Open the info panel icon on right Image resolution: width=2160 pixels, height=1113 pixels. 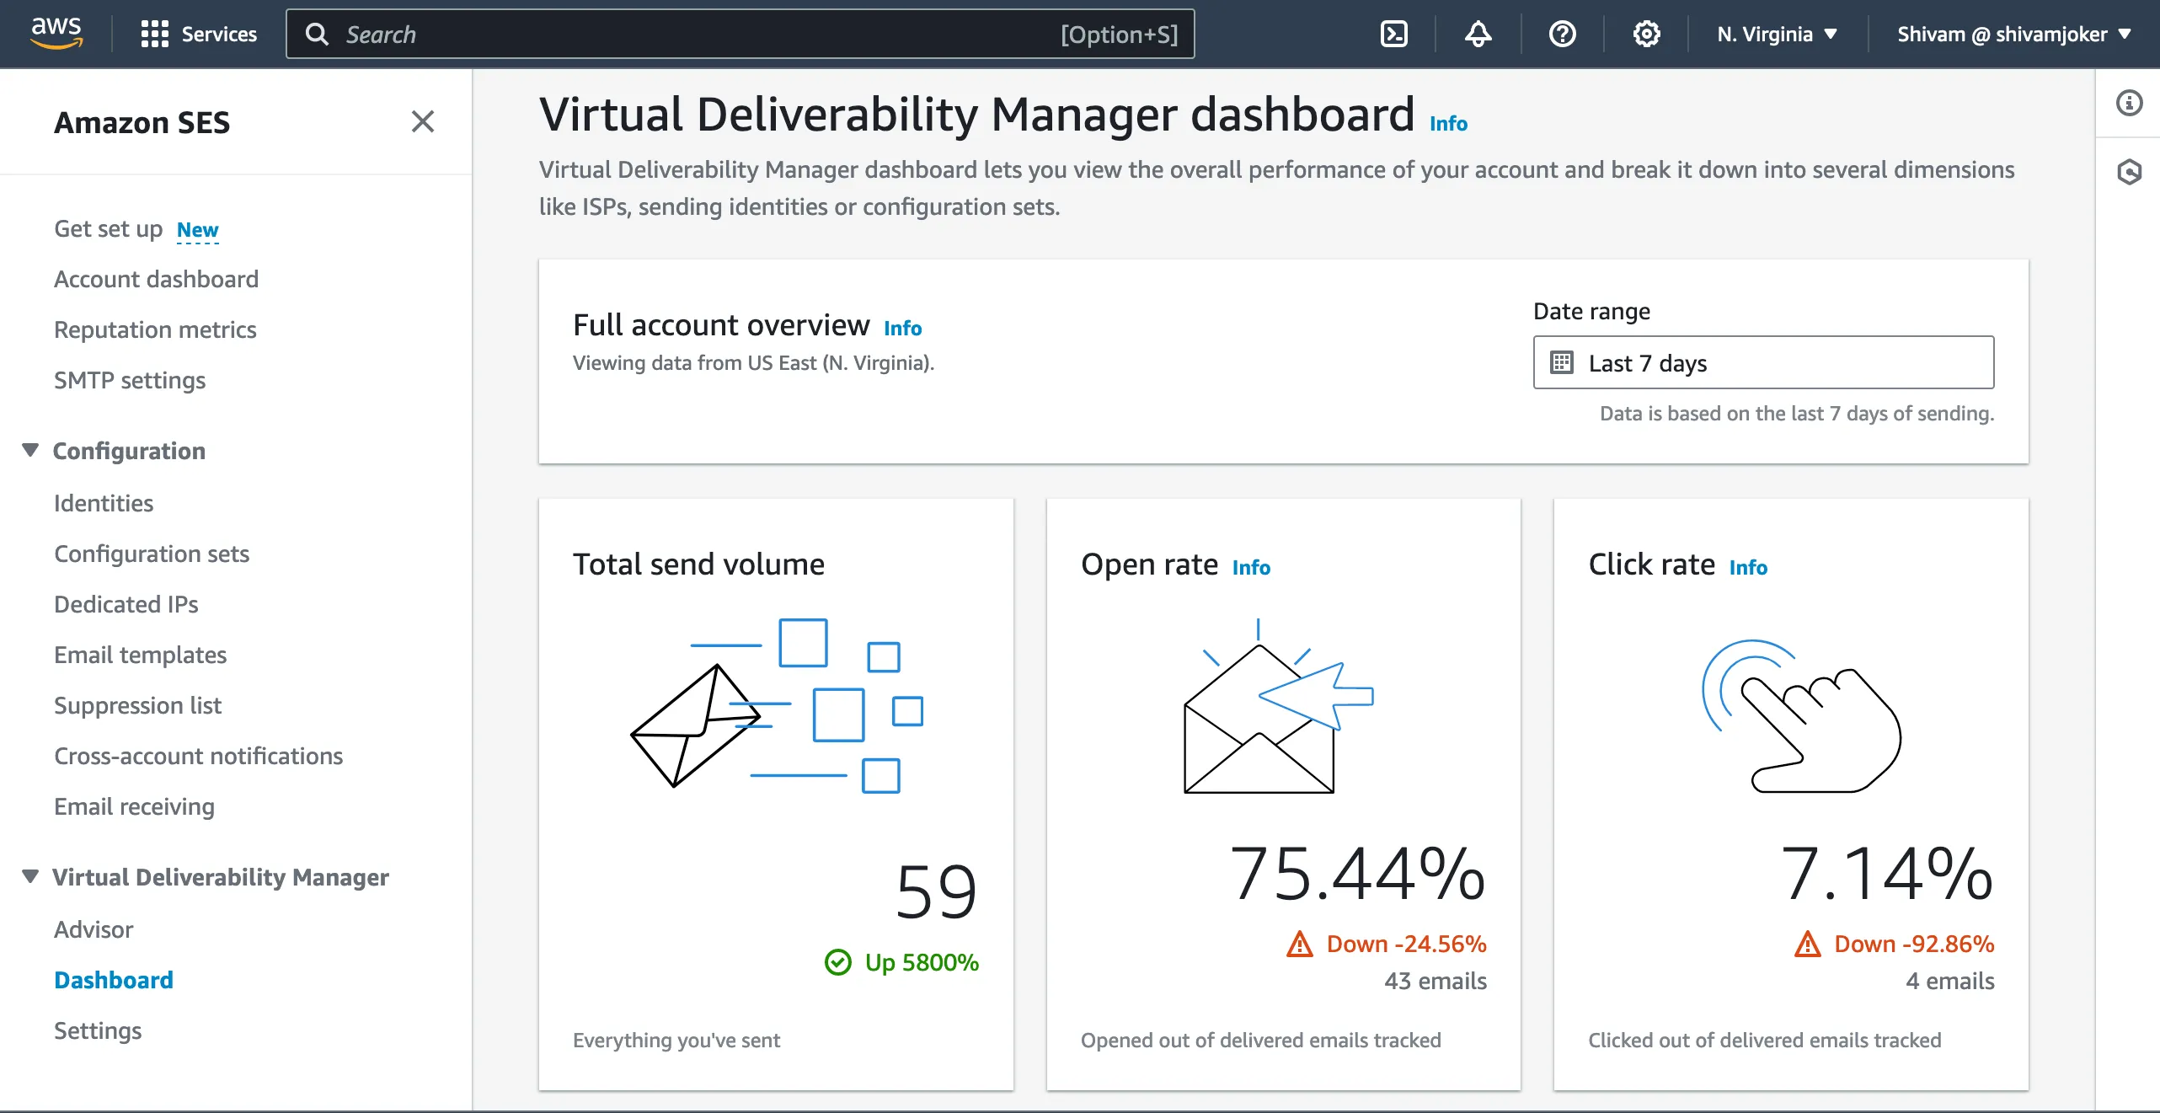tap(2129, 103)
